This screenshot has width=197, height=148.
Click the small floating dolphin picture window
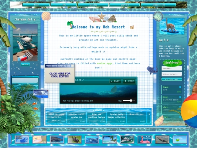tap(41, 94)
